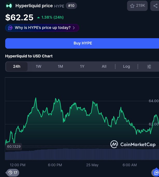Click the 6:00 PM time axis label
This screenshot has width=159, height=177.
55,165
